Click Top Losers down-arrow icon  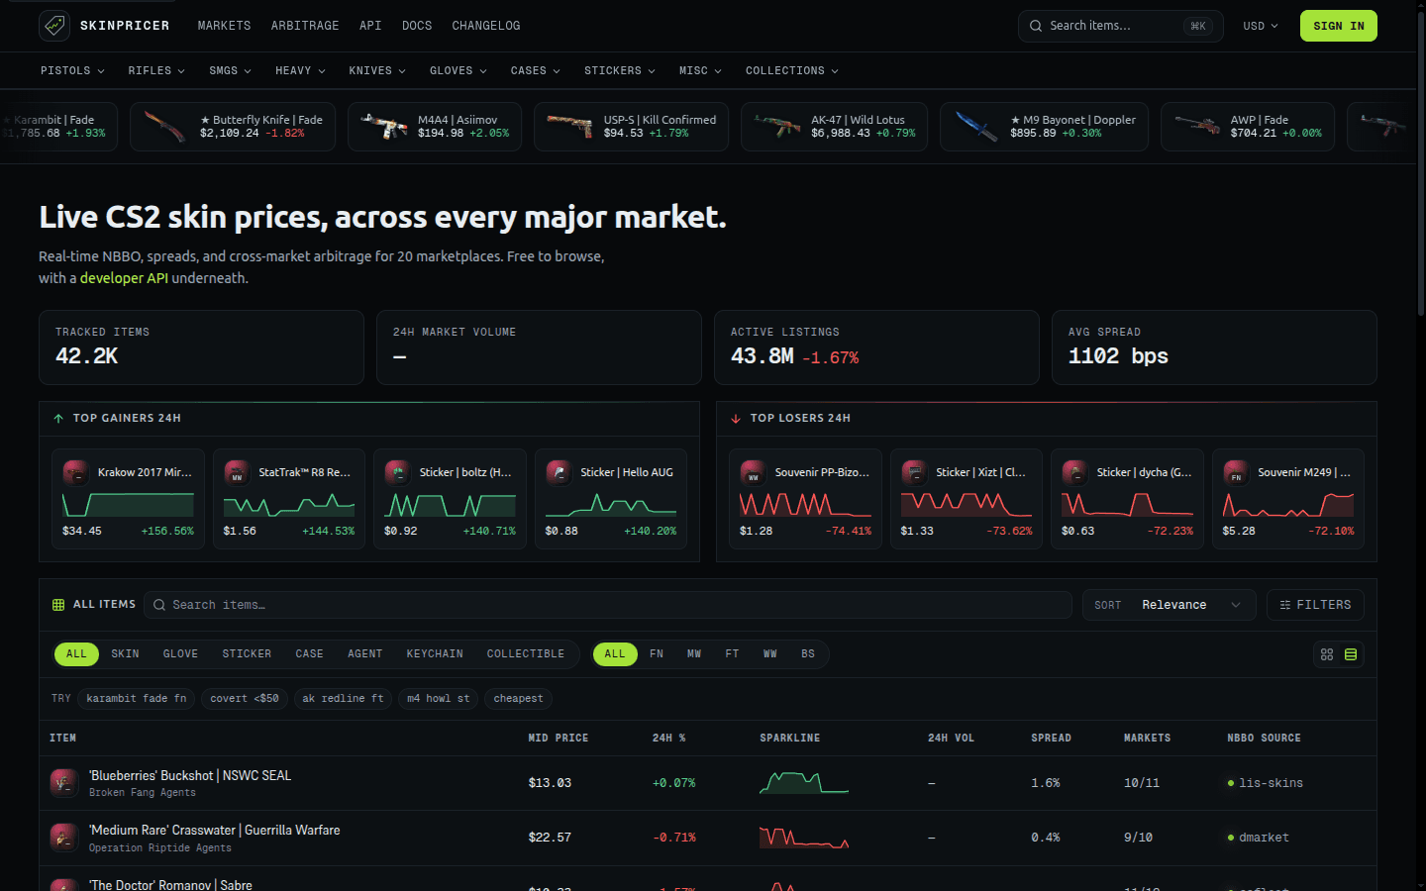(736, 419)
